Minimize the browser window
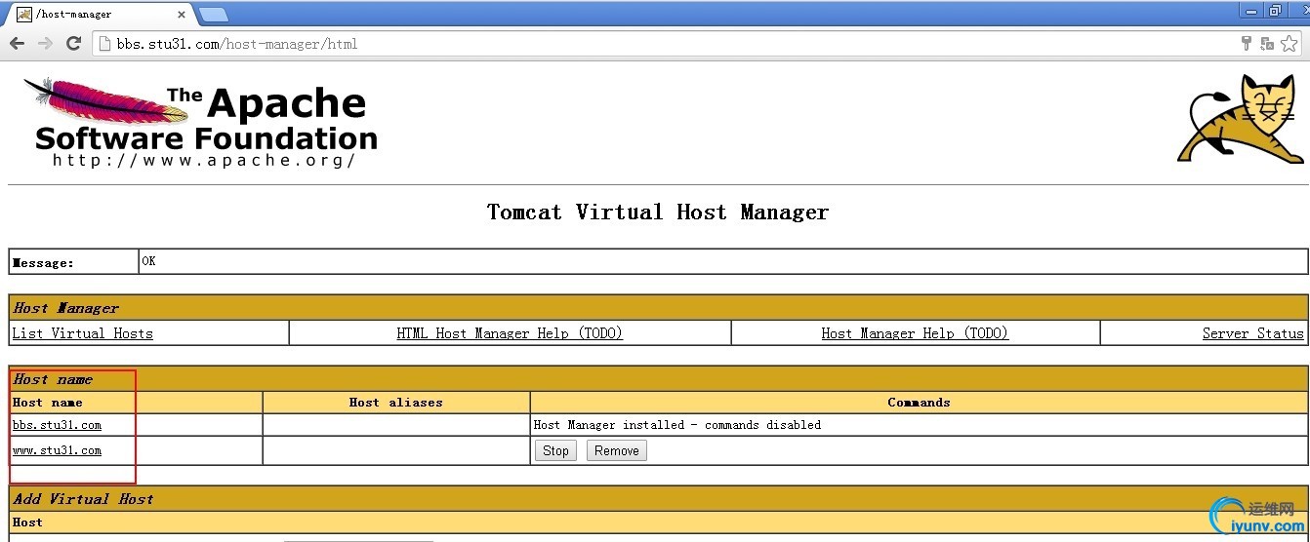1310x542 pixels. coord(1251,10)
